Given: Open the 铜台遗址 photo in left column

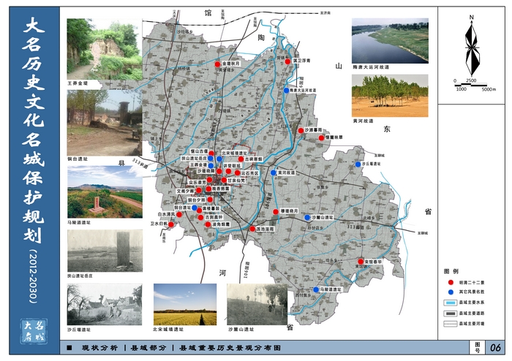Looking at the screenshot, I should [105, 123].
